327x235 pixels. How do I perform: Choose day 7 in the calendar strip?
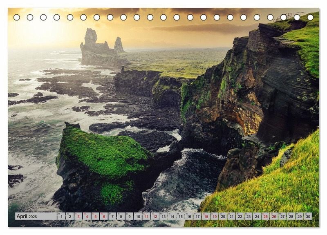tap(112, 217)
